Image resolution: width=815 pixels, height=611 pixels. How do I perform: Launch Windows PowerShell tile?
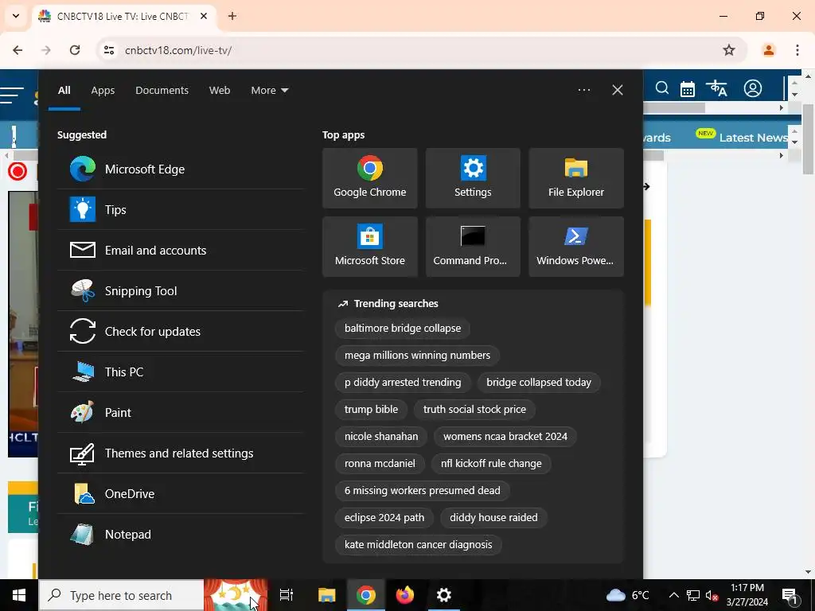click(x=576, y=247)
